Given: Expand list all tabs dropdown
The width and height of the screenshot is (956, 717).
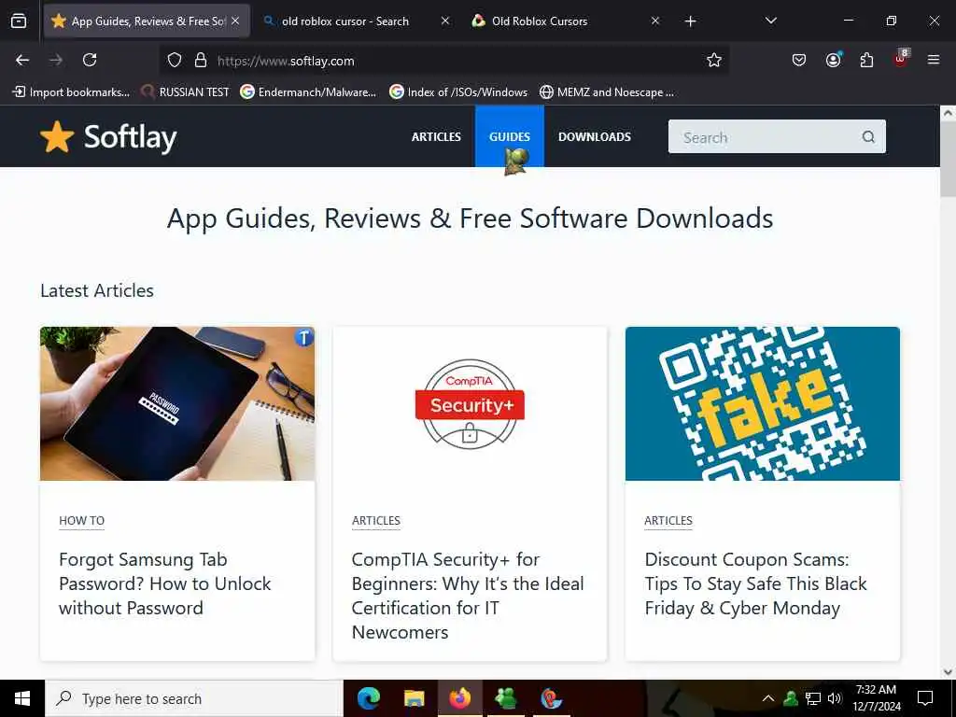Looking at the screenshot, I should click(770, 21).
